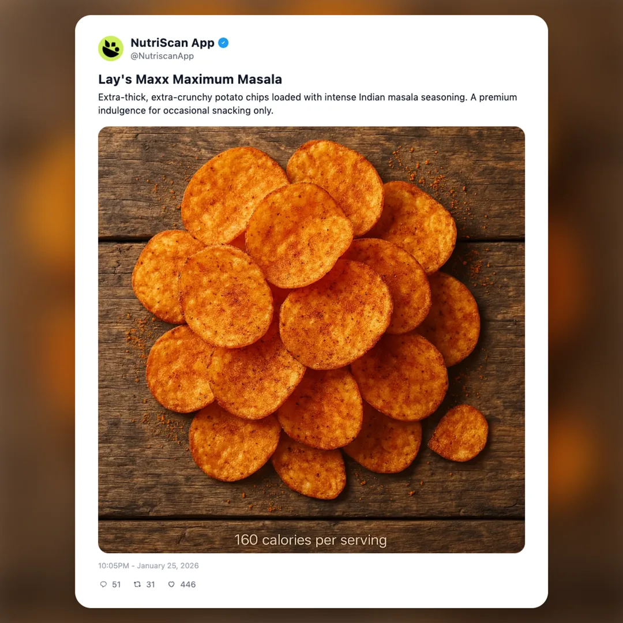Image resolution: width=623 pixels, height=623 pixels.
Task: Click the leaf logo inside the avatar circle
Action: coord(111,47)
